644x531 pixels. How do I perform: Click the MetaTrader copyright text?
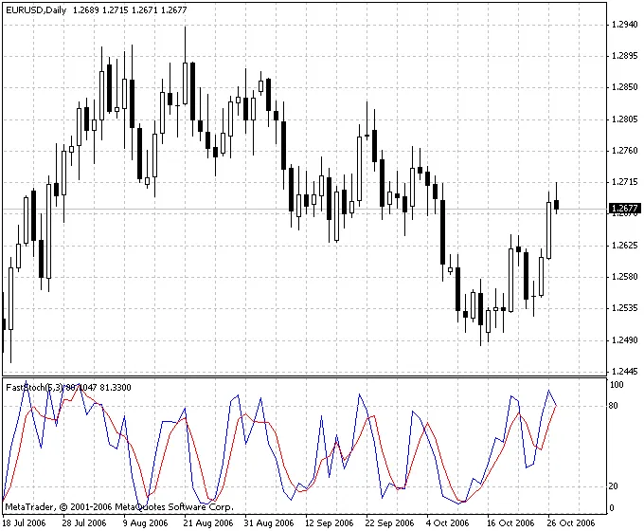[118, 508]
